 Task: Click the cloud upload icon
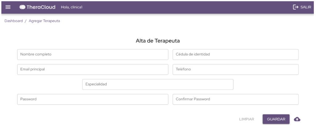[x=297, y=119]
